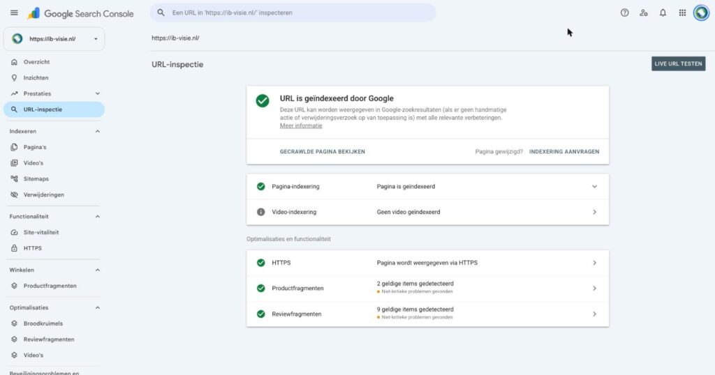Click the grey info icon beside Video-indexering
The width and height of the screenshot is (715, 375).
point(261,212)
